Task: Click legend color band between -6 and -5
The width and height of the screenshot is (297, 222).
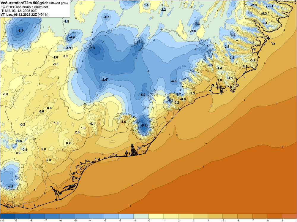Action: pos(67,216)
